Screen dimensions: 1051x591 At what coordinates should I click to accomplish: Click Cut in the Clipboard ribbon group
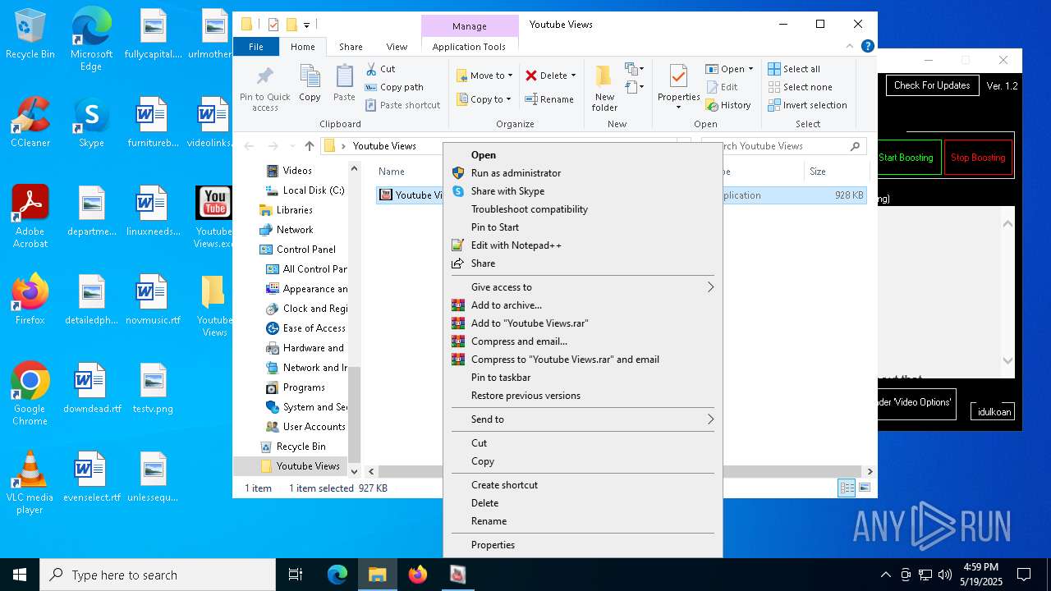point(380,69)
